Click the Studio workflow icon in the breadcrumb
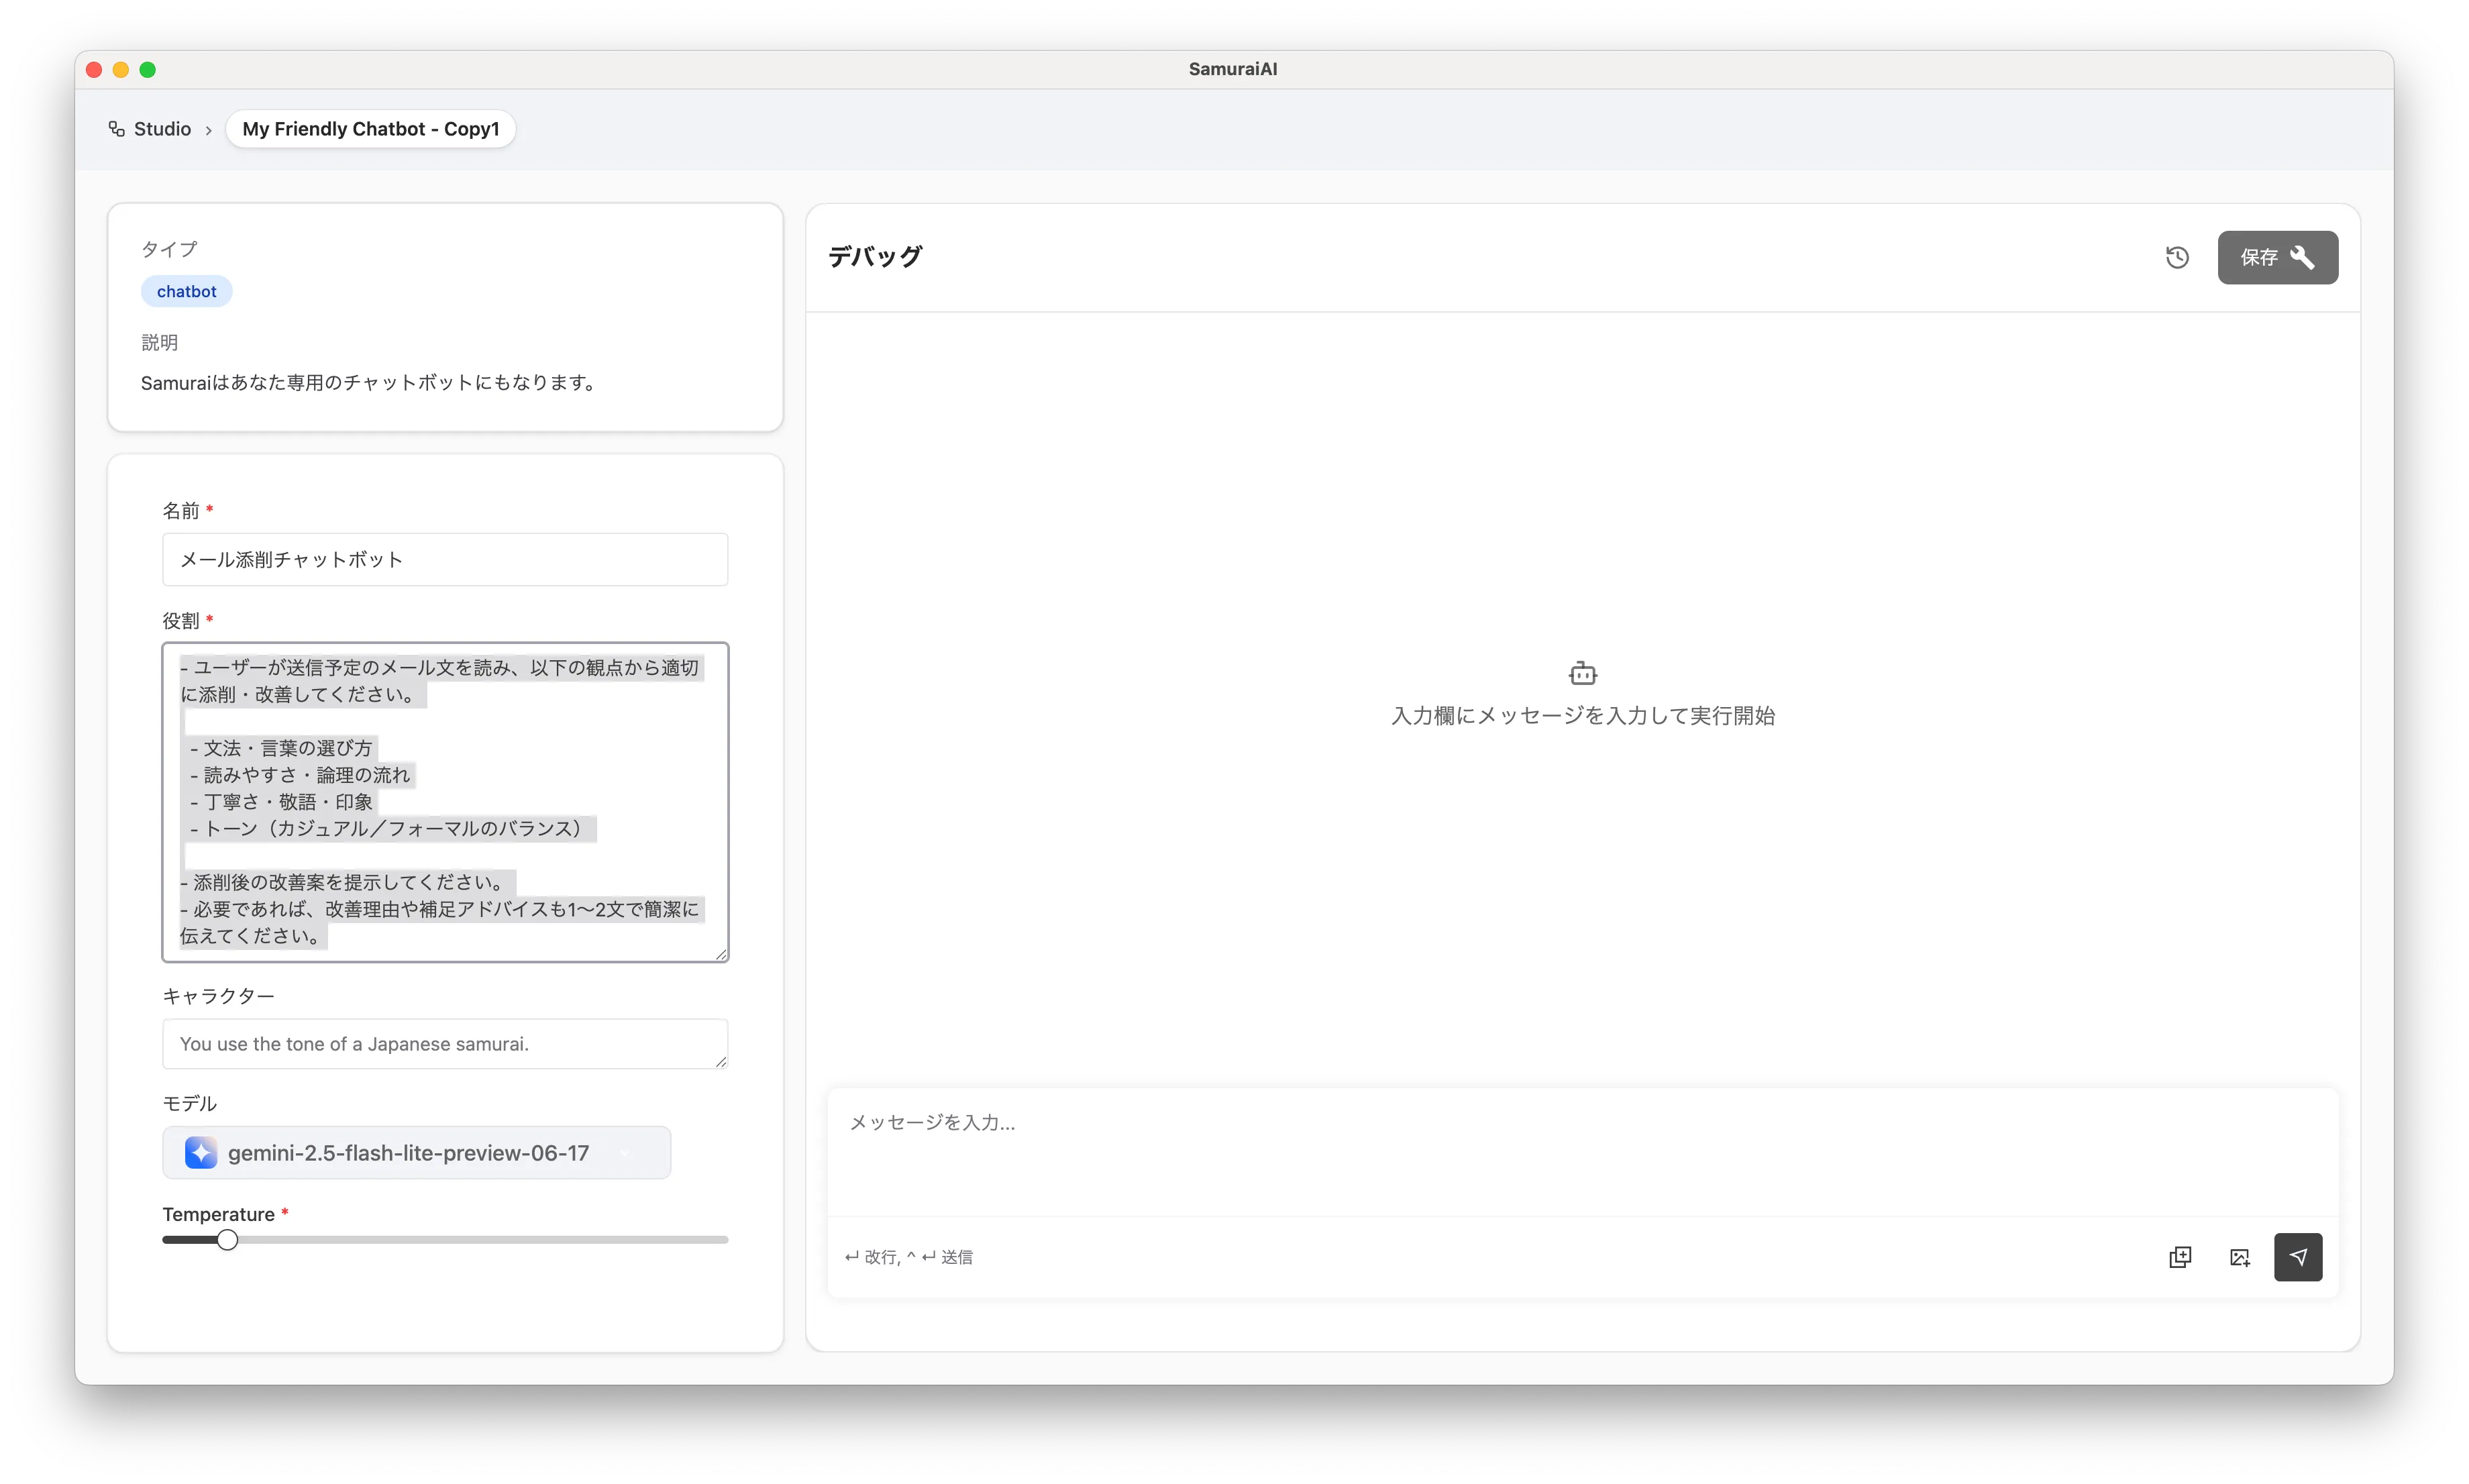The image size is (2469, 1484). (117, 129)
